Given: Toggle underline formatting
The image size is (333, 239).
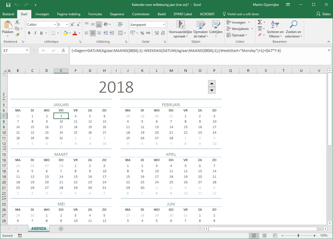Looking at the screenshot, I should point(40,33).
